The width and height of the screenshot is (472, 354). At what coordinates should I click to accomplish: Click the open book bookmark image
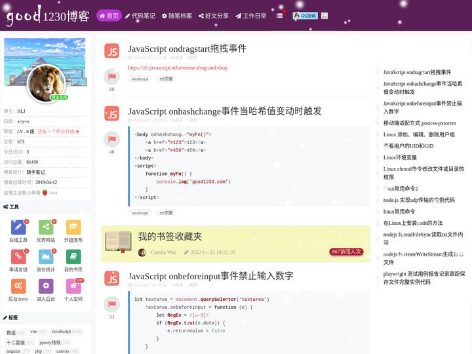pos(118,242)
